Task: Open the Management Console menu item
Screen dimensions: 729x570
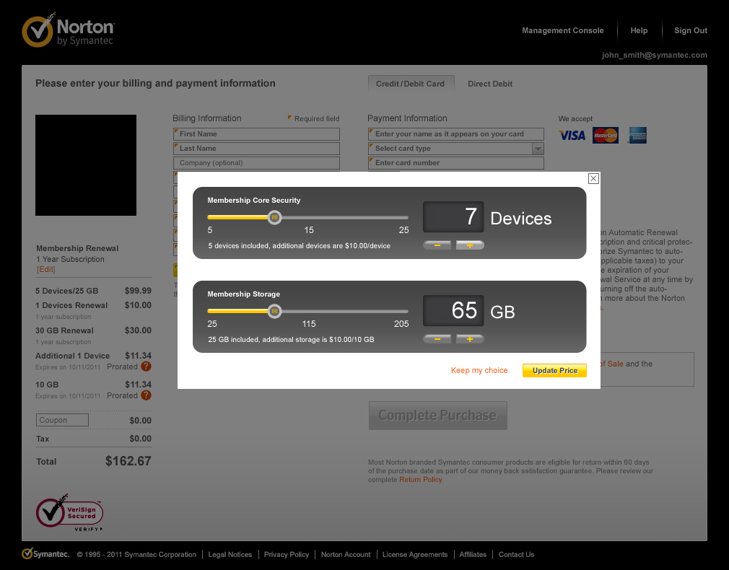Action: coord(563,30)
